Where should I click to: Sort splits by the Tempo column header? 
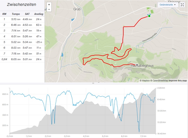tap(16, 14)
